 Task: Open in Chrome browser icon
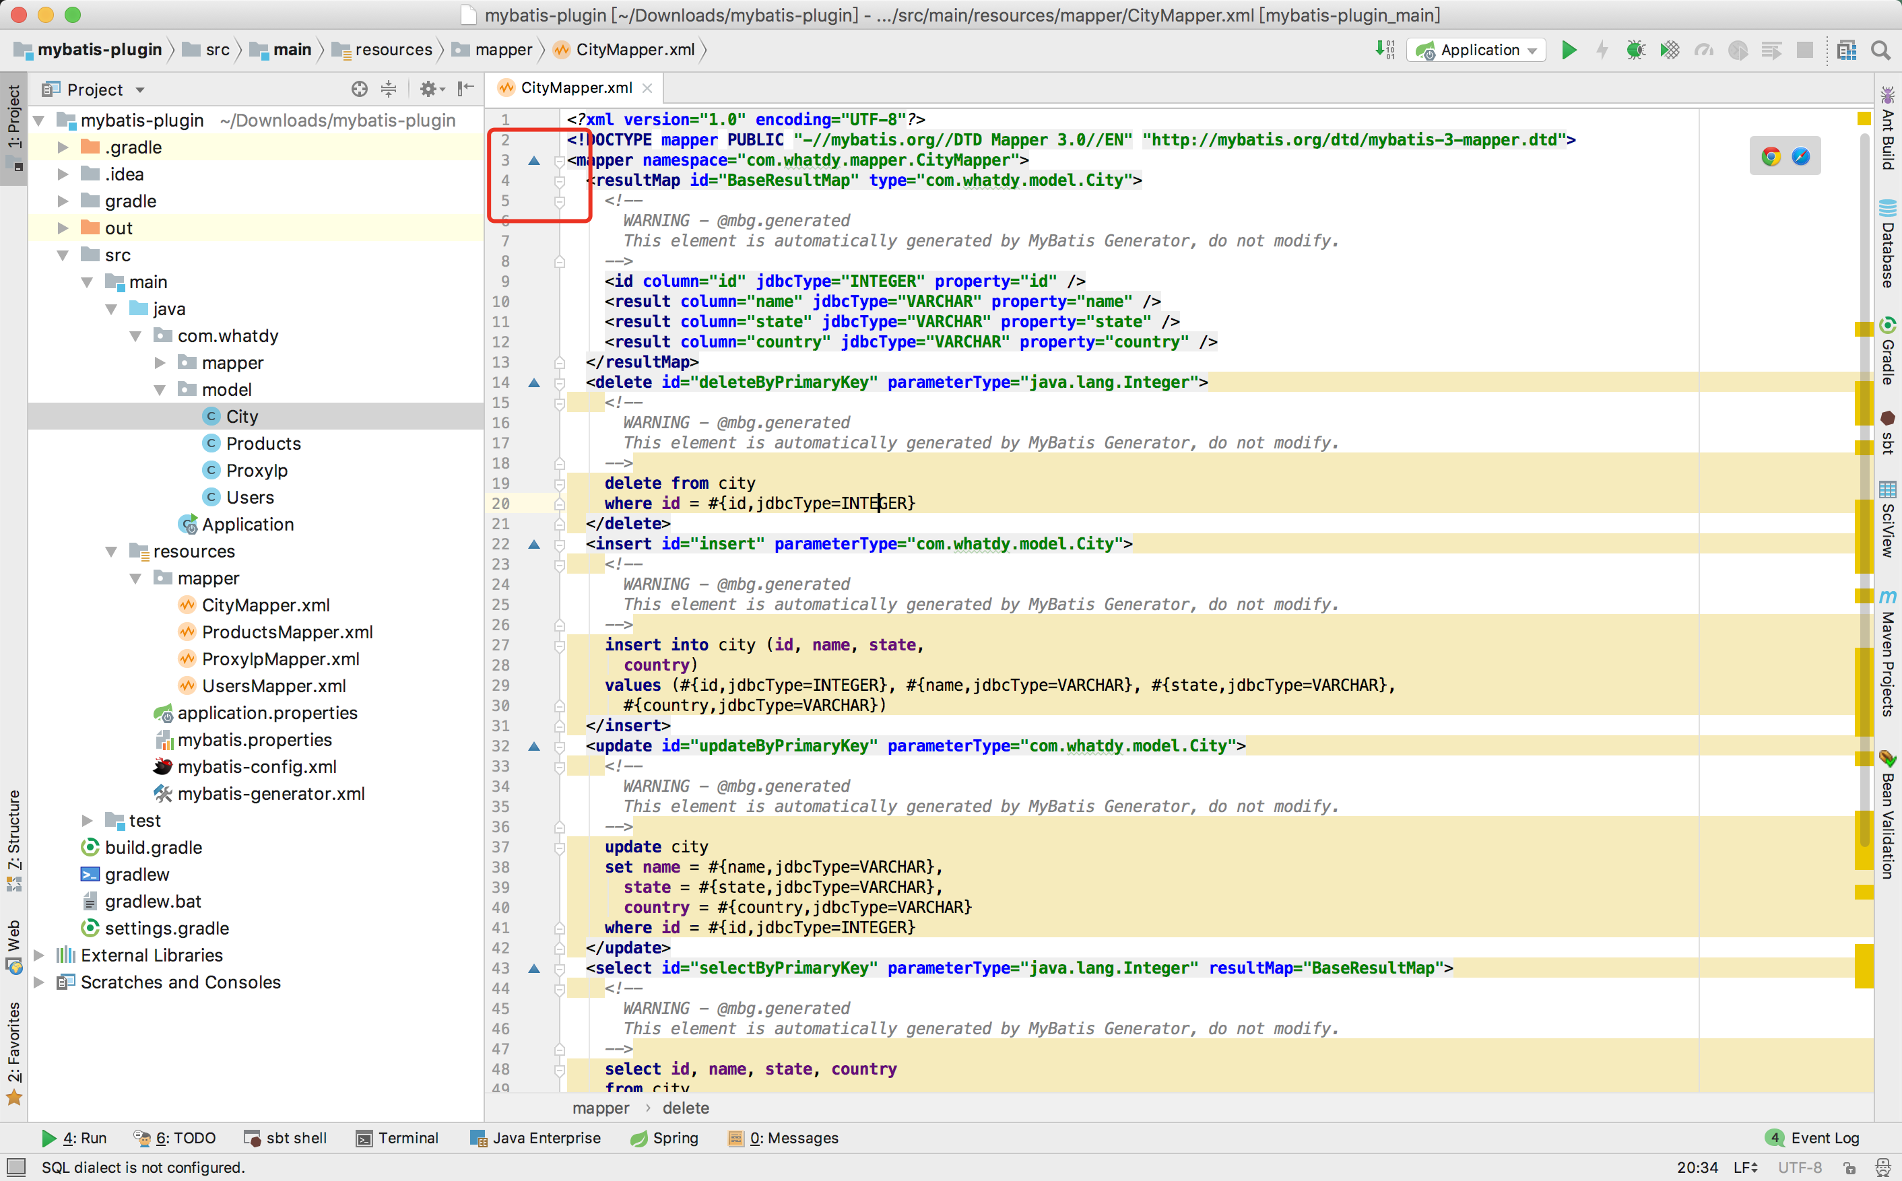point(1771,156)
